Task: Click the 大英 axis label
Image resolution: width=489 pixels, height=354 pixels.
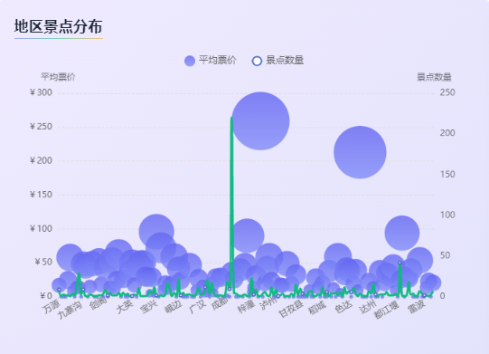Action: 125,307
